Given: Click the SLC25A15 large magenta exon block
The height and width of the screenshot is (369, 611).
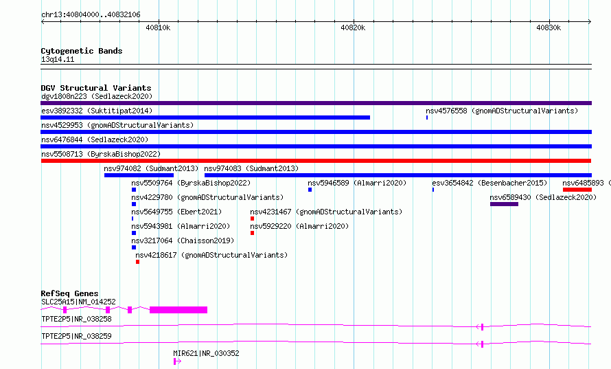Looking at the screenshot, I should 178,310.
